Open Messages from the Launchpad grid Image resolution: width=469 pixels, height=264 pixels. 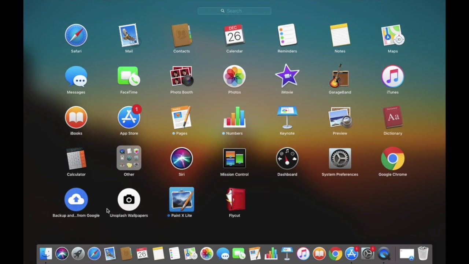(76, 76)
